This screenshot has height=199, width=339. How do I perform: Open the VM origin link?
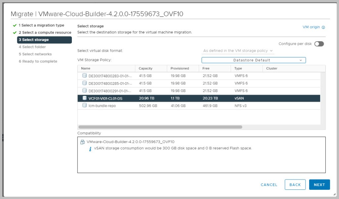311,27
